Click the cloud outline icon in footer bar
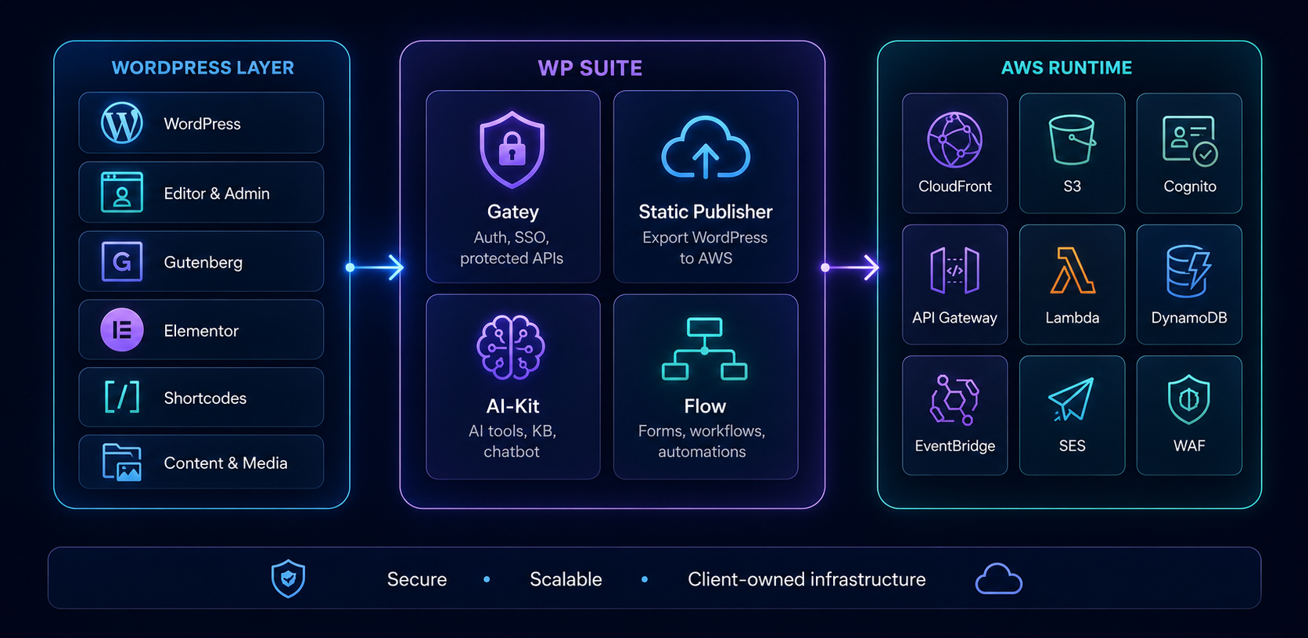This screenshot has width=1308, height=638. 999,579
